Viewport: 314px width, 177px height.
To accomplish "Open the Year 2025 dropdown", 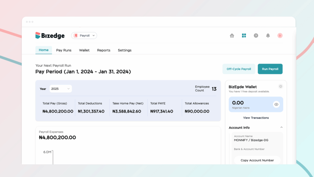I will click(61, 89).
